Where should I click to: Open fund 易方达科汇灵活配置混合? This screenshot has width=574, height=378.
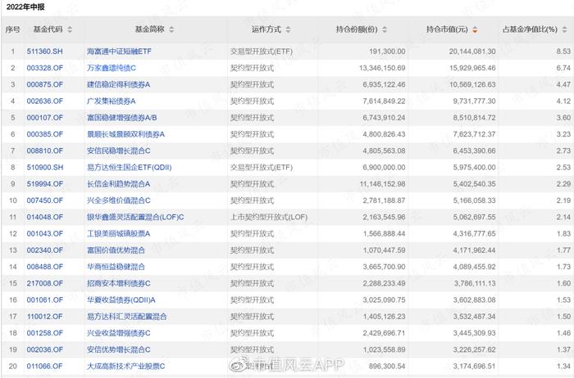click(126, 317)
